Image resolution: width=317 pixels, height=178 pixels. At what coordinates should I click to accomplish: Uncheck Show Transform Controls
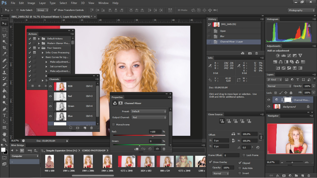click(x=55, y=10)
